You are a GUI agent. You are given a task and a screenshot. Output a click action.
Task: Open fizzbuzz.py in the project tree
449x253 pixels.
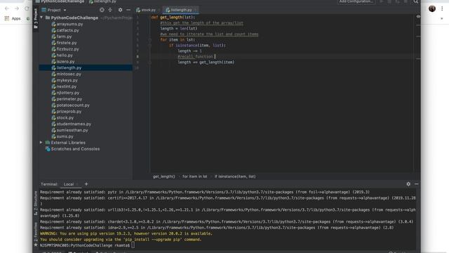[67, 49]
